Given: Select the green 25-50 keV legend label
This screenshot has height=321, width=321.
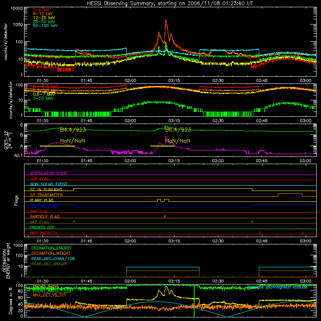Looking at the screenshot, I should [x=44, y=22].
